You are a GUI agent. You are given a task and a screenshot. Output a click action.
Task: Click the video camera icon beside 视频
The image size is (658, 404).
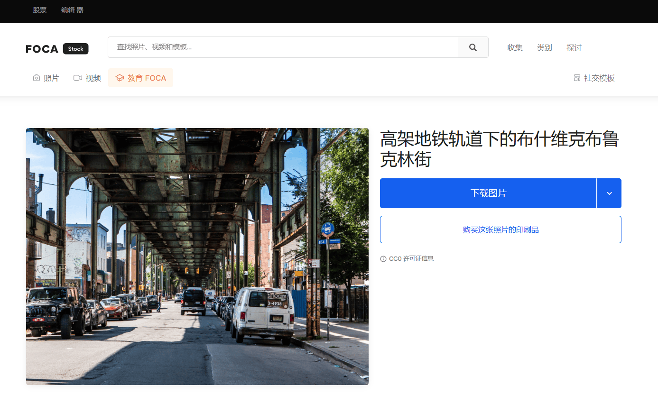[78, 78]
